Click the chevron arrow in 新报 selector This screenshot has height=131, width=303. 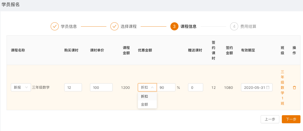click(27, 88)
